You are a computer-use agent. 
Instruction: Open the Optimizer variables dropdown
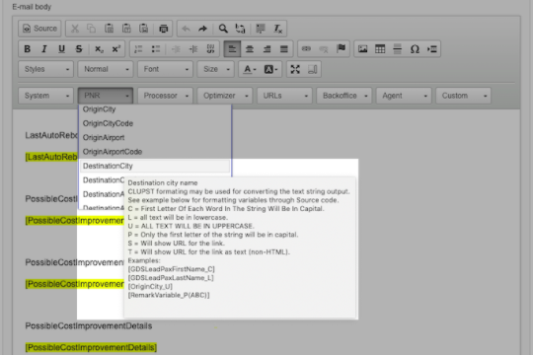(225, 96)
